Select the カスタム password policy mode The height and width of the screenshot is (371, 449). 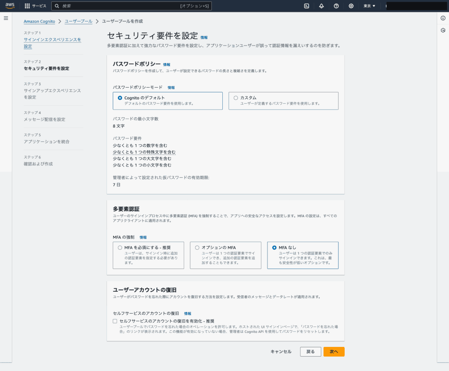236,98
